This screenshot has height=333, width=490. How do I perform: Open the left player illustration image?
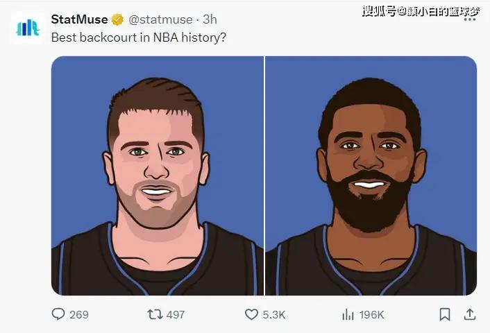coord(157,176)
